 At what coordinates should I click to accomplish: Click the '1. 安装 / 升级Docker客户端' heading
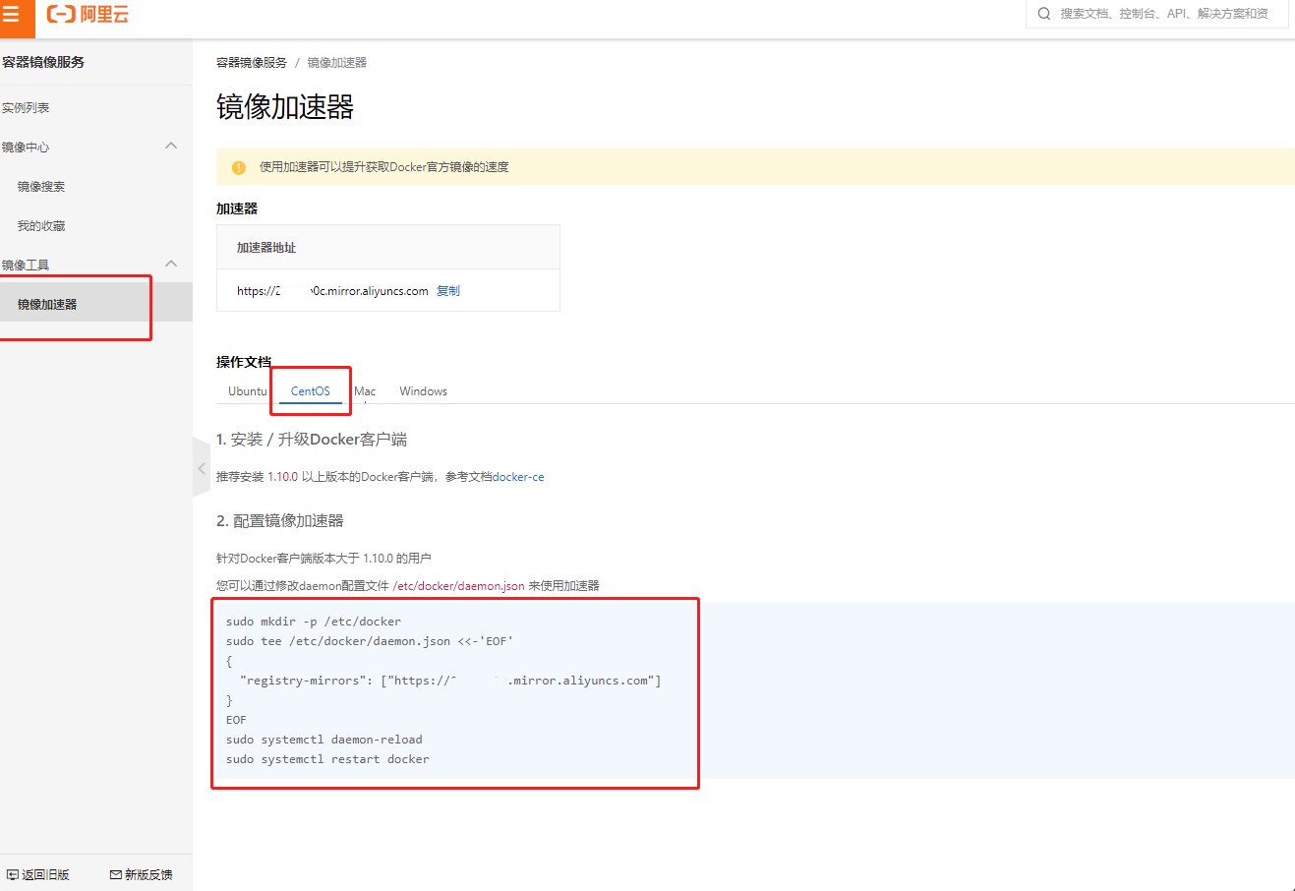click(312, 440)
